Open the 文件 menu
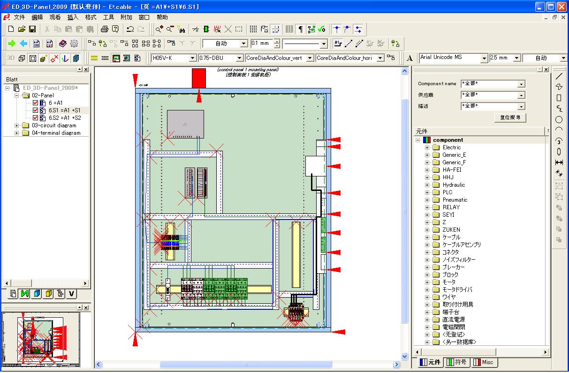The image size is (569, 373). pyautogui.click(x=19, y=17)
